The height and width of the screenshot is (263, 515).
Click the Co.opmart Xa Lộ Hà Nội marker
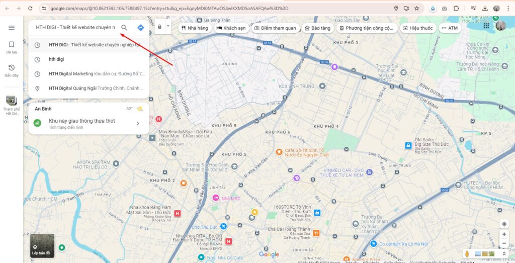[374, 243]
